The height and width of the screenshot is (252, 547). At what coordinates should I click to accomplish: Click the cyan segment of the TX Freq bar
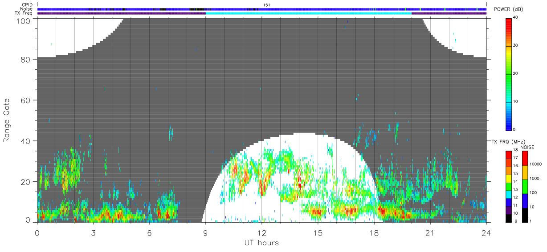coord(308,13)
